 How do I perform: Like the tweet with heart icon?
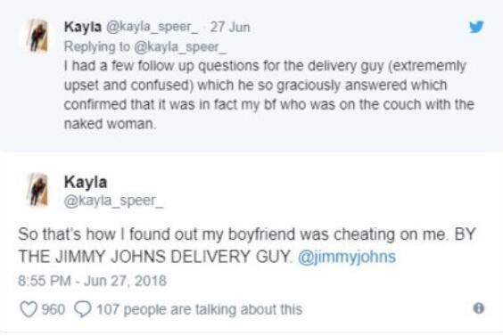coord(29,309)
